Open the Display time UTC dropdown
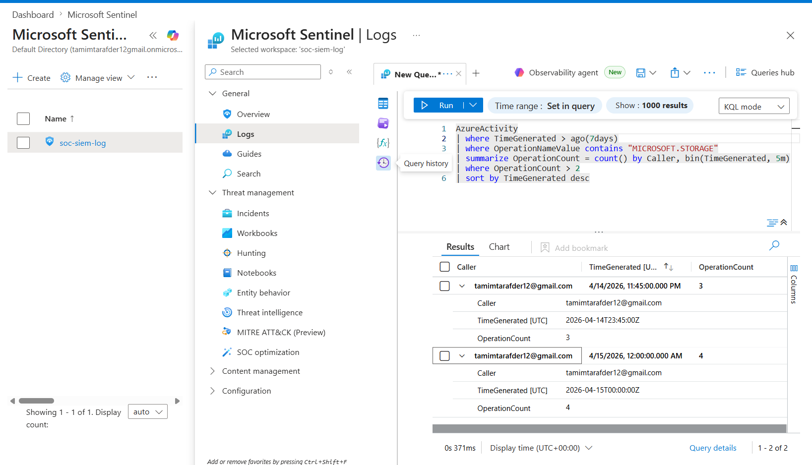 (x=541, y=448)
